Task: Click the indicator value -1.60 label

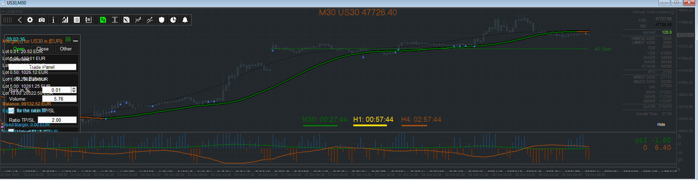Action: click(661, 140)
